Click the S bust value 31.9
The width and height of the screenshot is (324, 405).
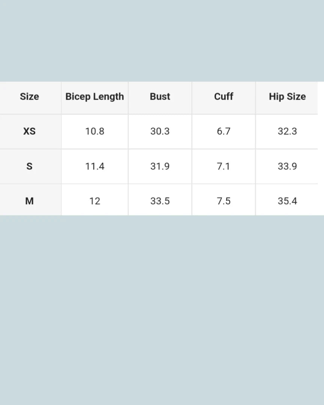point(160,166)
